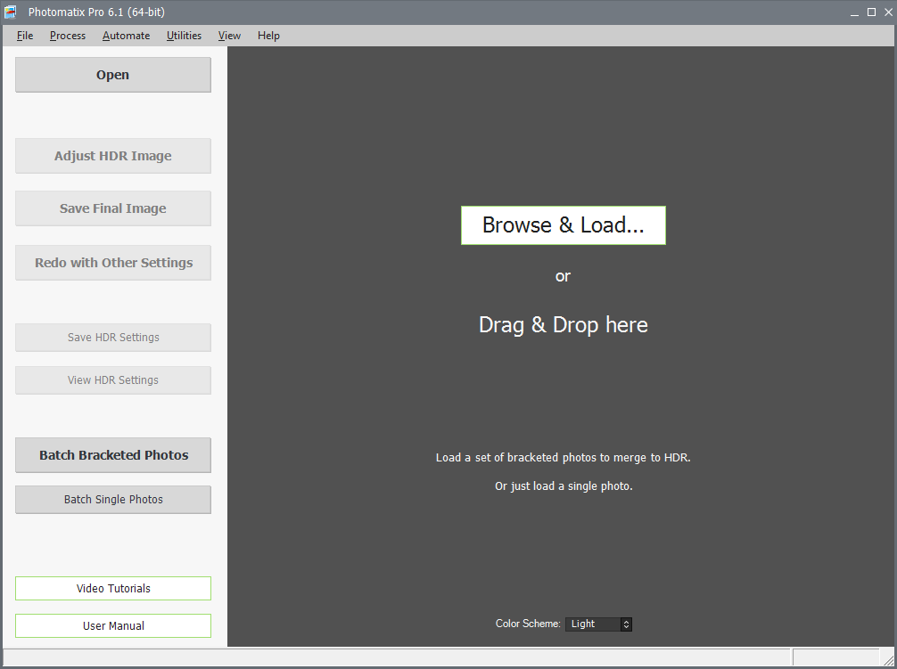Open Video Tutorials link
The image size is (897, 669).
[112, 589]
